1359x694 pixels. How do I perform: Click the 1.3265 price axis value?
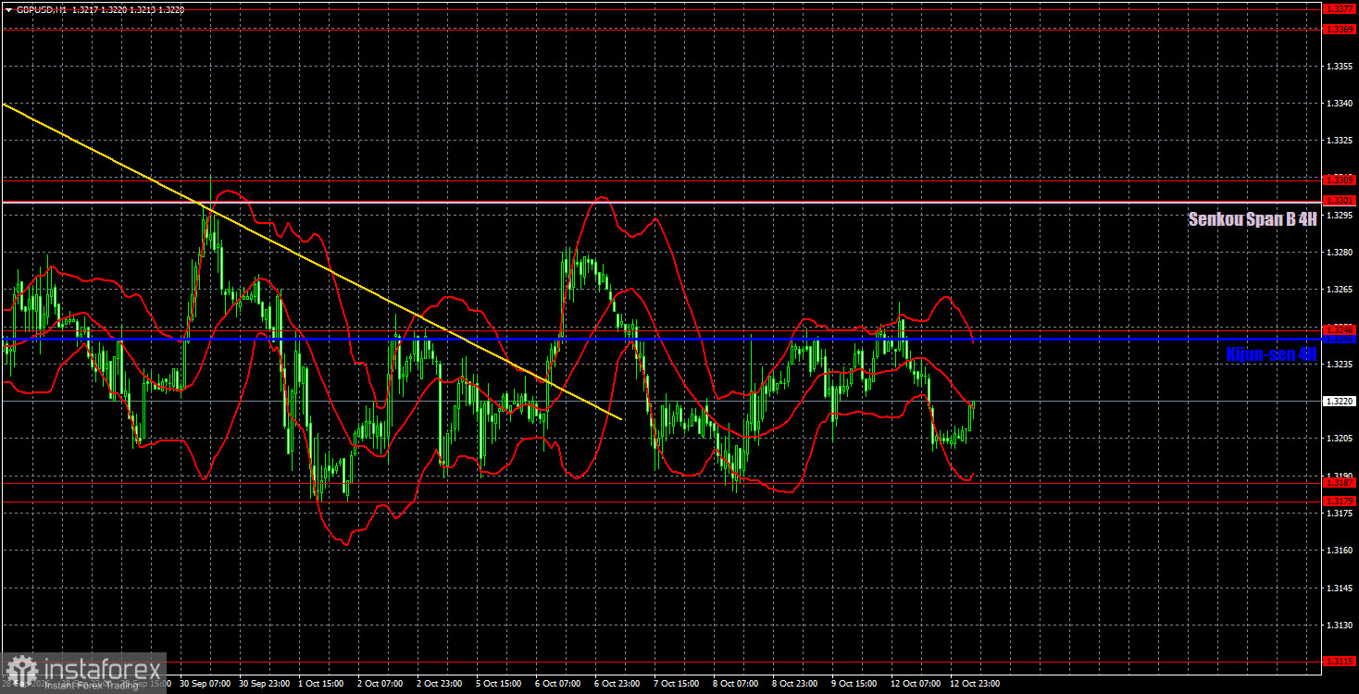1340,290
